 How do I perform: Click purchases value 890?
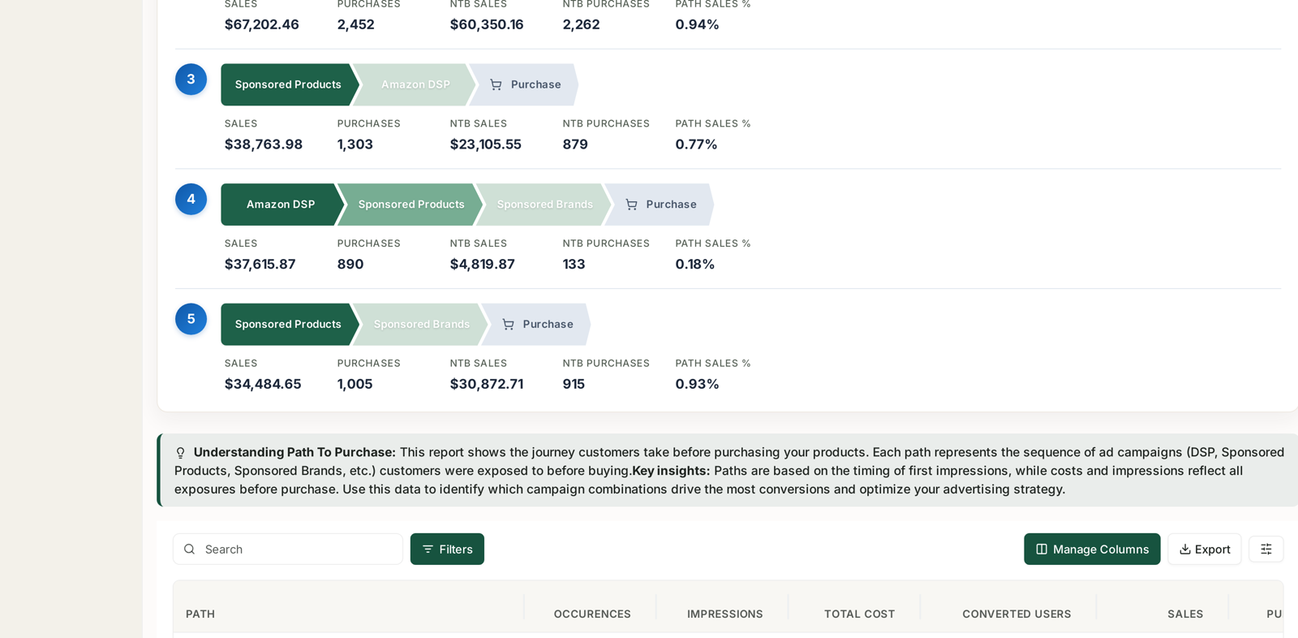pos(350,265)
